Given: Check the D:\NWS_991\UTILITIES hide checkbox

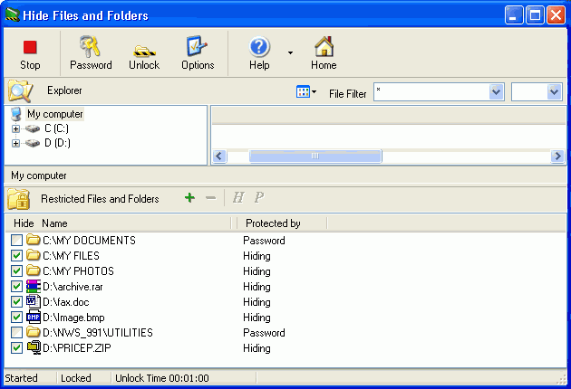Looking at the screenshot, I should pyautogui.click(x=17, y=333).
